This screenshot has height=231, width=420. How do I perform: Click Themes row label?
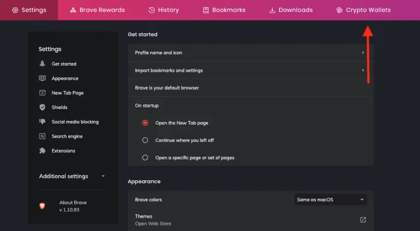tap(144, 216)
